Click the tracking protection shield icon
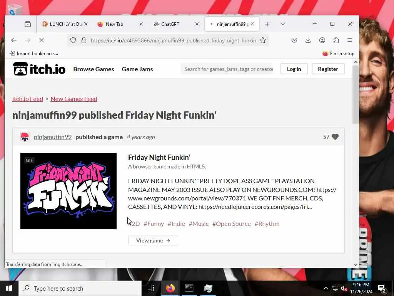Viewport: 394px width, 296px height. [x=73, y=40]
